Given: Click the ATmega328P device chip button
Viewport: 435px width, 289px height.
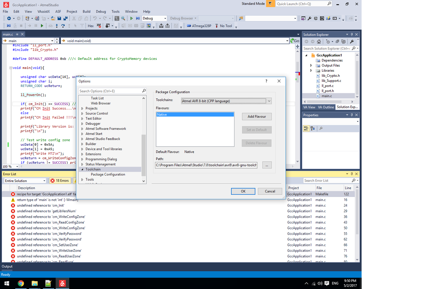Looking at the screenshot, I should [x=199, y=26].
